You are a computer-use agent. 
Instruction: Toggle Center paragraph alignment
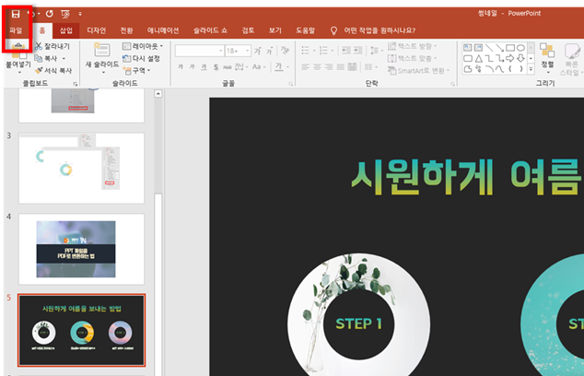[317, 67]
